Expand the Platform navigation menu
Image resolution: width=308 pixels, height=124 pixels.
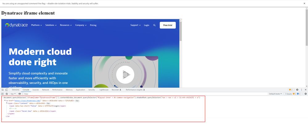[37, 25]
